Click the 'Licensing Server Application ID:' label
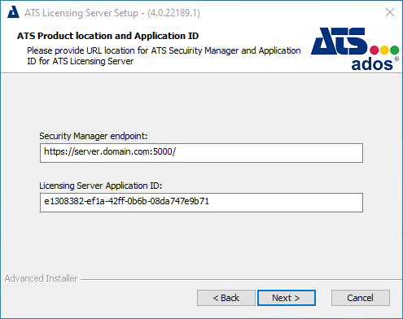The height and width of the screenshot is (319, 403). (101, 186)
